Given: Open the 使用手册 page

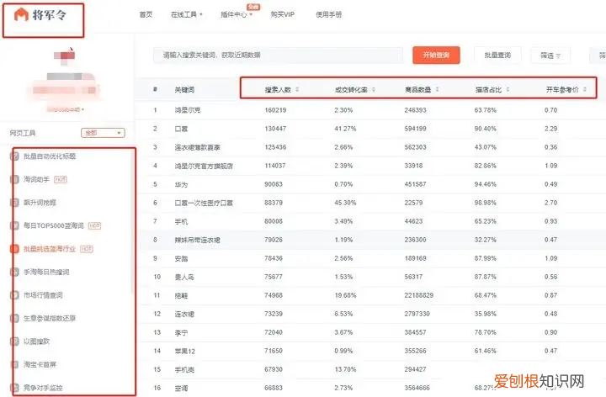Looking at the screenshot, I should coord(329,14).
